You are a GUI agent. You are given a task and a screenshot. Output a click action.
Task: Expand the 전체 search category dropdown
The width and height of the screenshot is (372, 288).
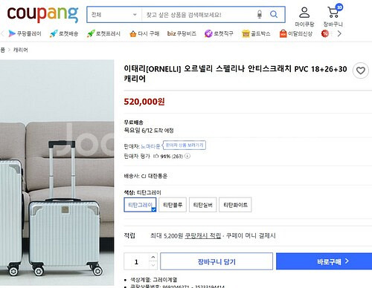click(115, 15)
